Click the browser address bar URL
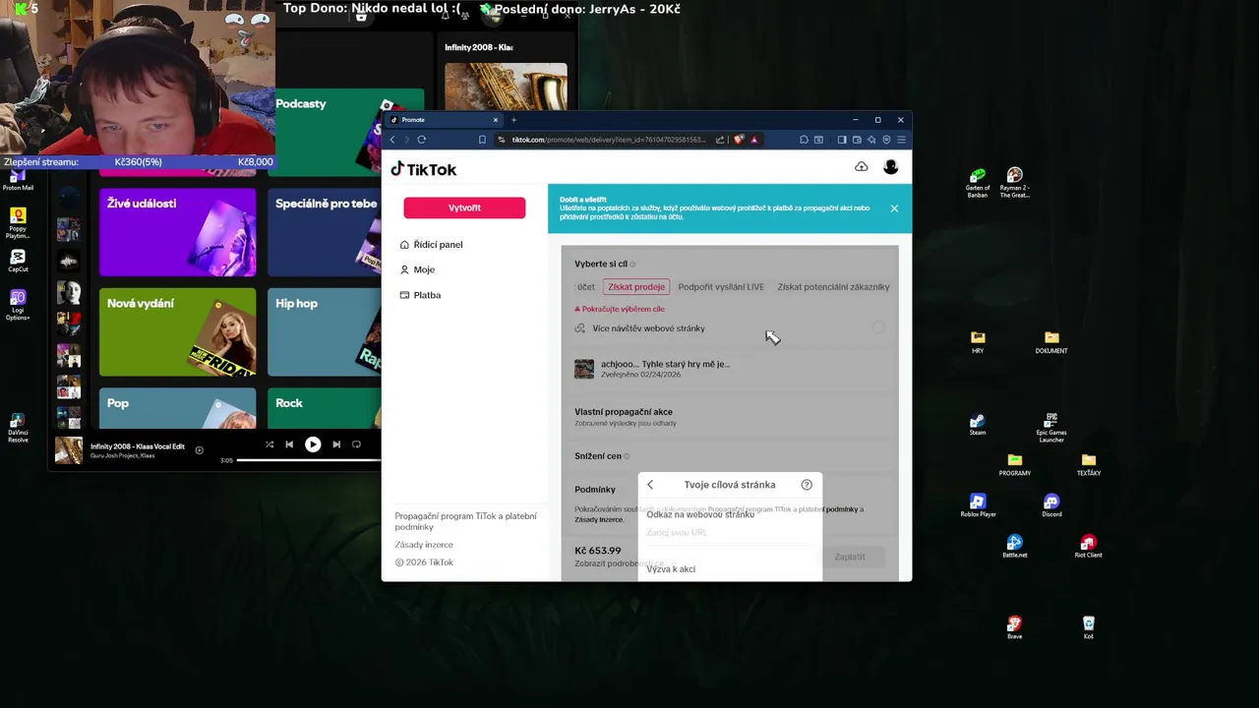This screenshot has height=708, width=1259. 608,140
